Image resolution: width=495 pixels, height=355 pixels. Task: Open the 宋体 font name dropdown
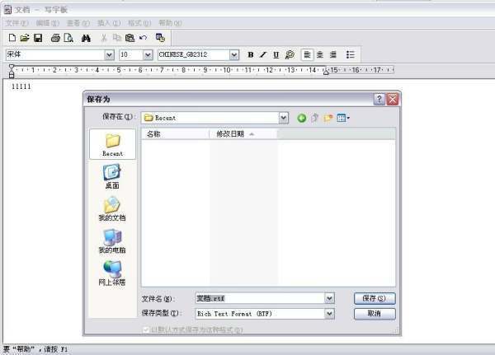point(109,55)
